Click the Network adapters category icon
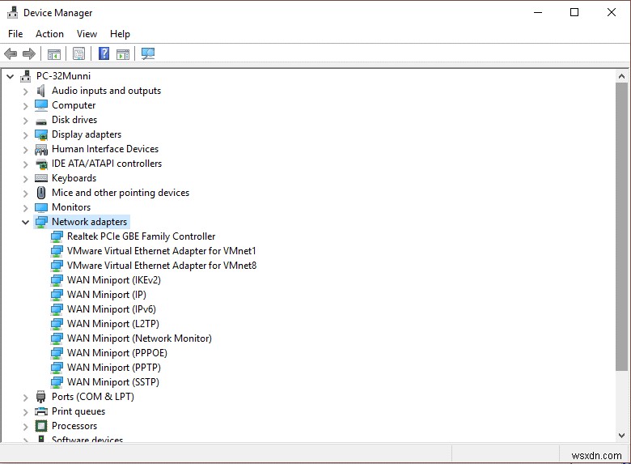Image resolution: width=631 pixels, height=464 pixels. [x=41, y=222]
